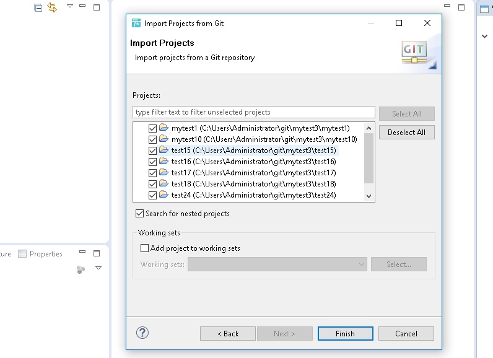Enable Add project to working sets

144,248
